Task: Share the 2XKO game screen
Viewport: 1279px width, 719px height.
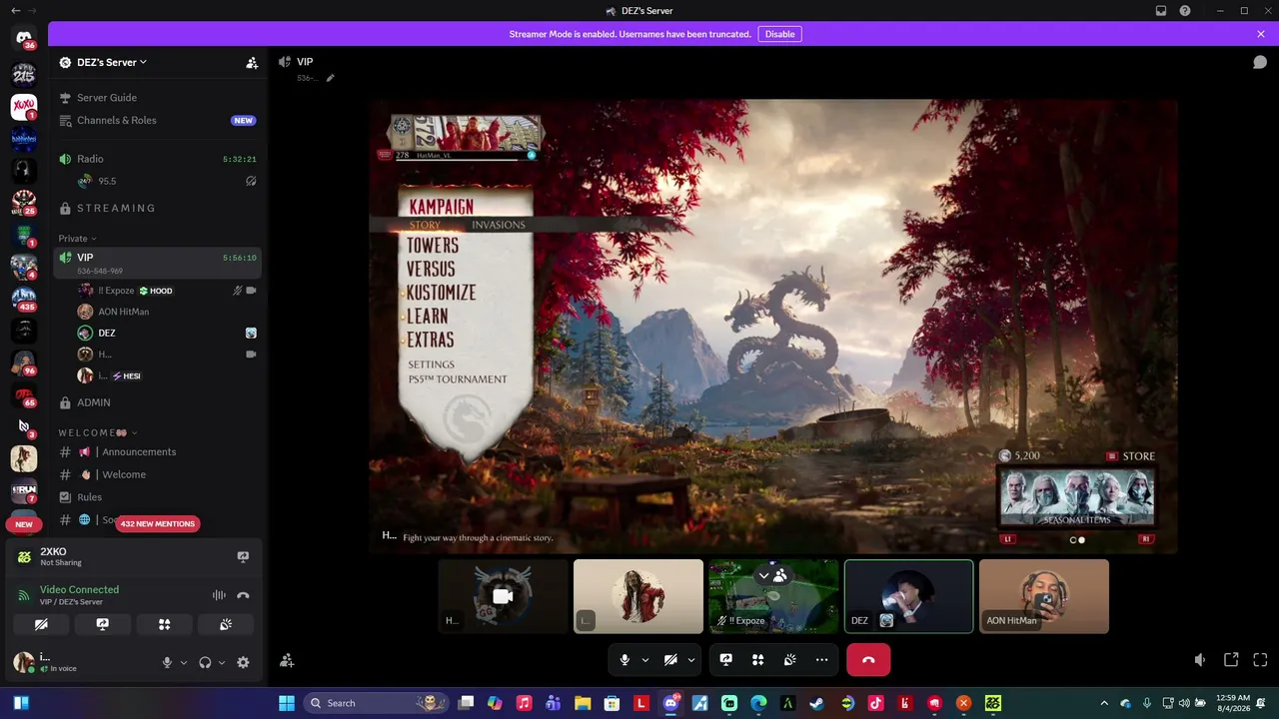Action: click(x=243, y=557)
